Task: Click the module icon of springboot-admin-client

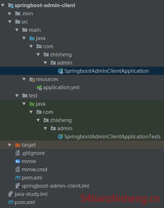Action: [11, 6]
